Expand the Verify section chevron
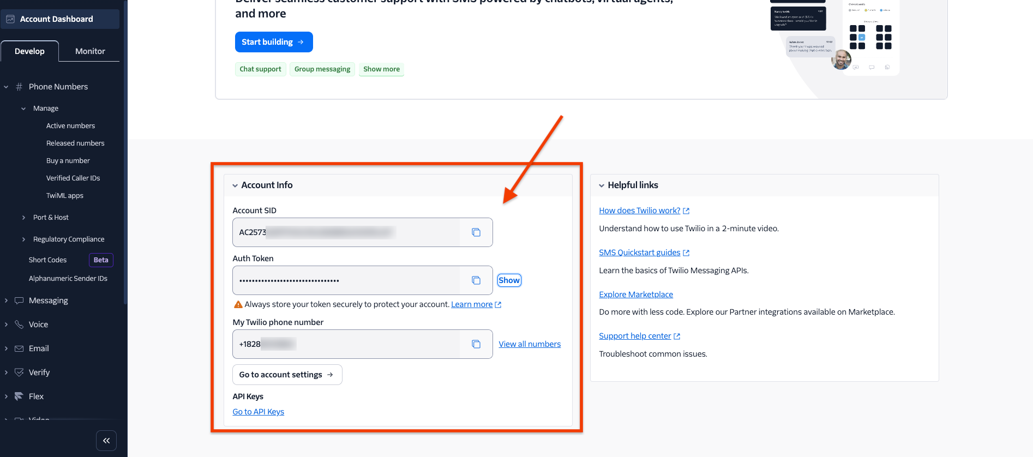Viewport: 1033px width, 457px height. [6, 372]
